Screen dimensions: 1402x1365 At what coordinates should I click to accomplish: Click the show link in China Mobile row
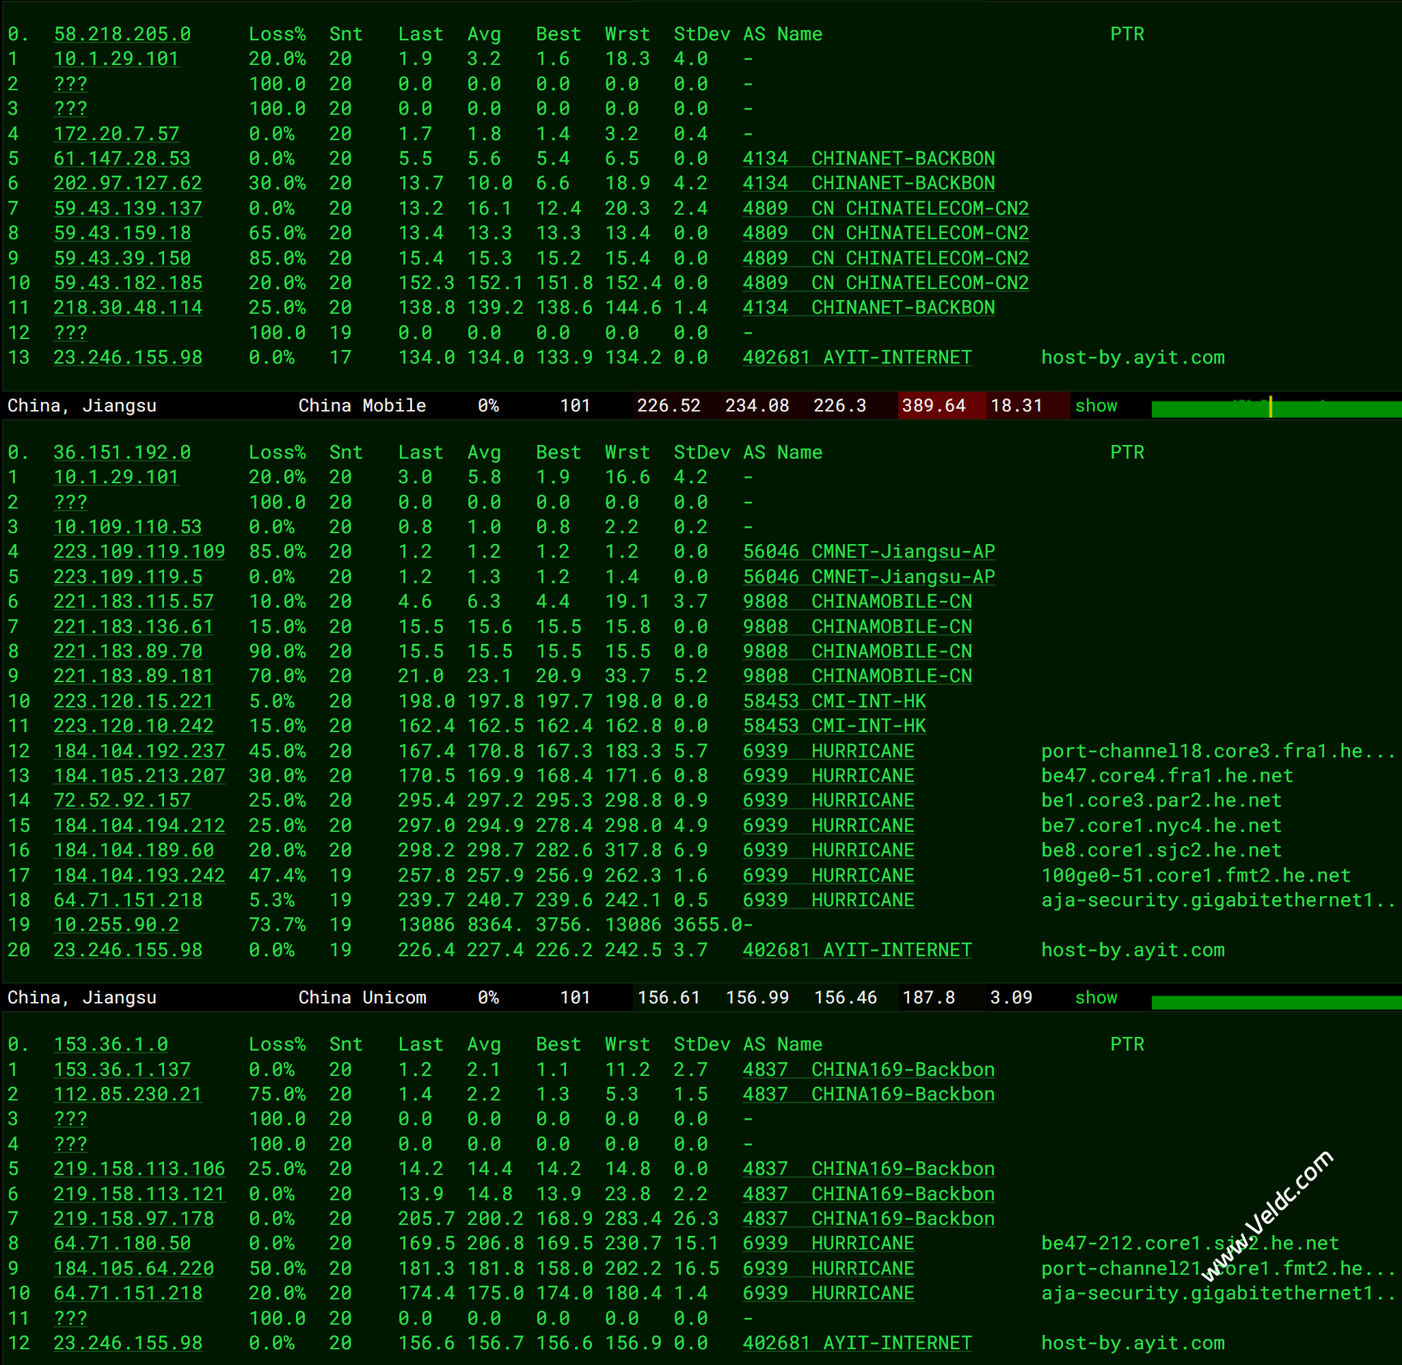pos(1095,406)
